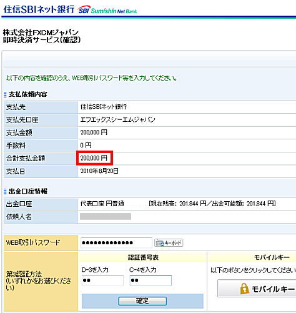Screen dimensions: 296x313
Task: Click the 以下のボタンをクリックしてください instruction
Action: tap(253, 271)
